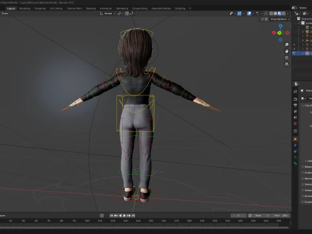Switch to the Texture Paint workspace tab
The width and height of the screenshot is (312, 234).
coord(74,8)
